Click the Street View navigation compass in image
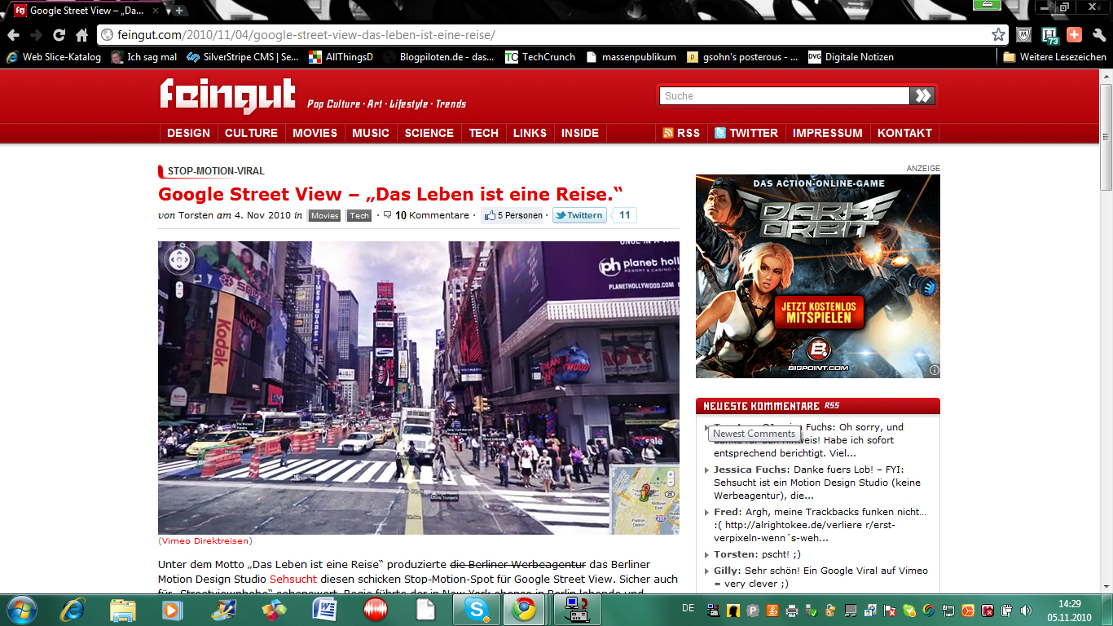The width and height of the screenshot is (1113, 626). 178,261
